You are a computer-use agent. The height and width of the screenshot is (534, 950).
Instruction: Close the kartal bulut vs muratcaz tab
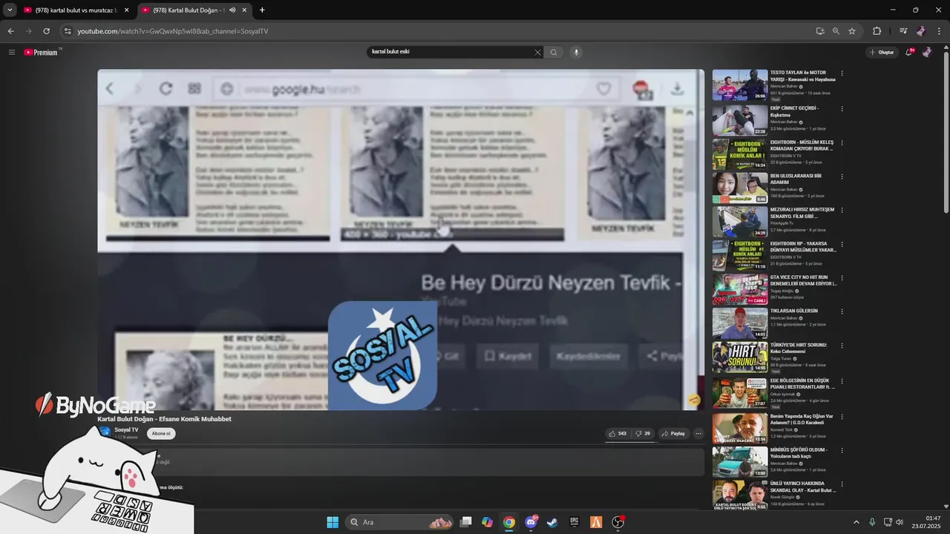(127, 10)
